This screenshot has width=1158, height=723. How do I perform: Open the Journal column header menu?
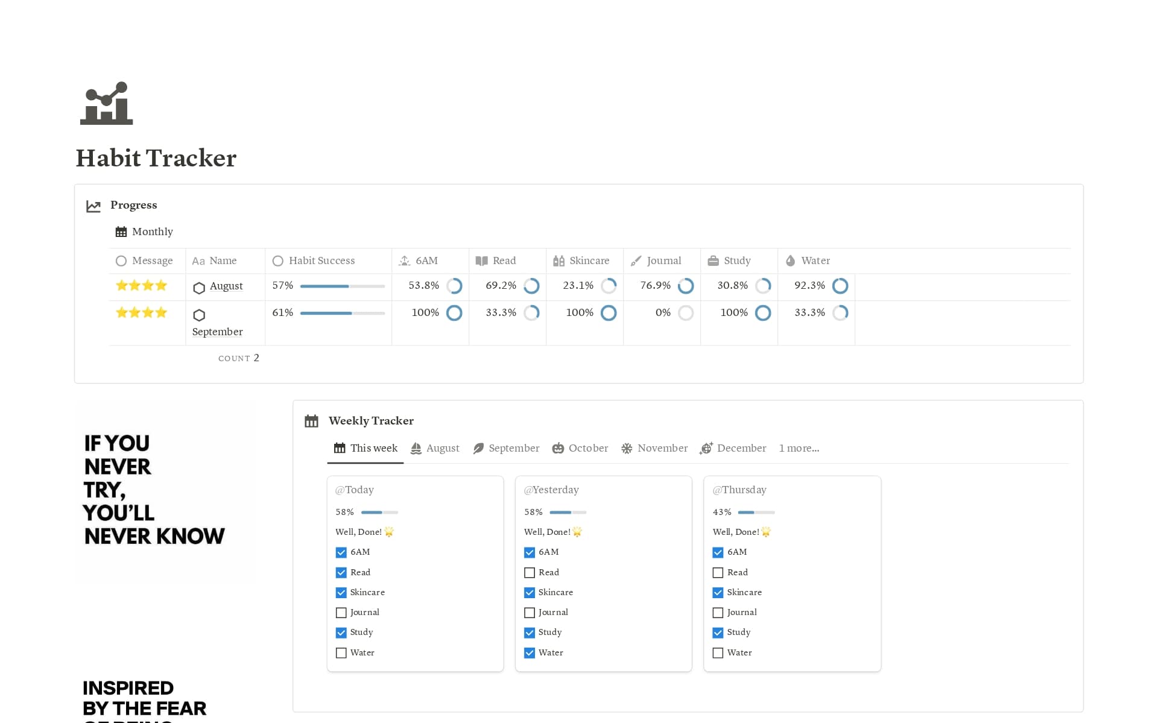663,261
